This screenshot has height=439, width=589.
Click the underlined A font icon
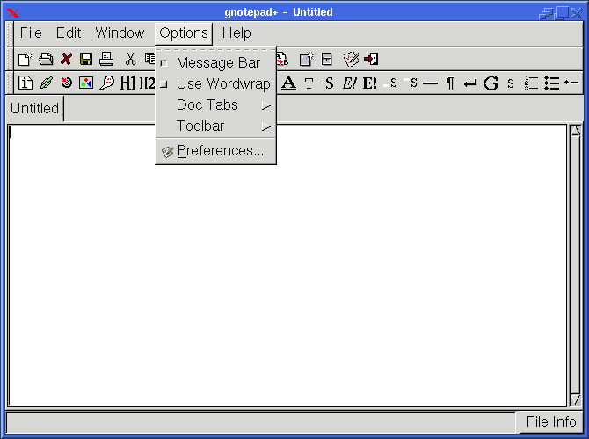coord(288,83)
